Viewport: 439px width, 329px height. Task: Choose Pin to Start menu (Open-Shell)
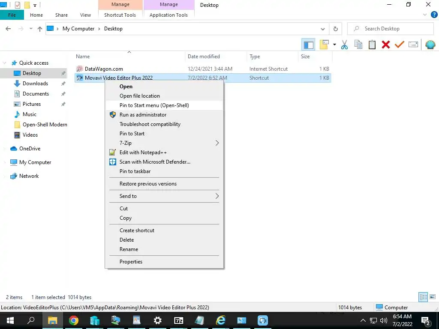coord(164,105)
